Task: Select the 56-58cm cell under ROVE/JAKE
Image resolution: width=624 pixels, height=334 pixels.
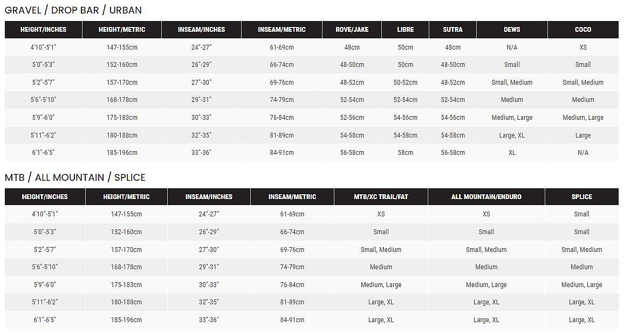Action: [x=352, y=153]
